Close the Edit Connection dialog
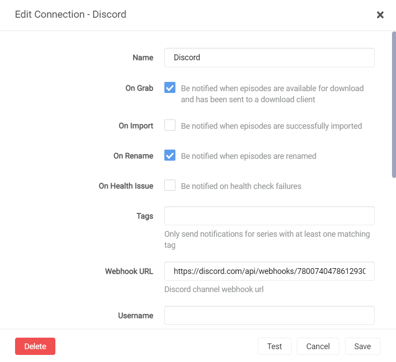 380,15
